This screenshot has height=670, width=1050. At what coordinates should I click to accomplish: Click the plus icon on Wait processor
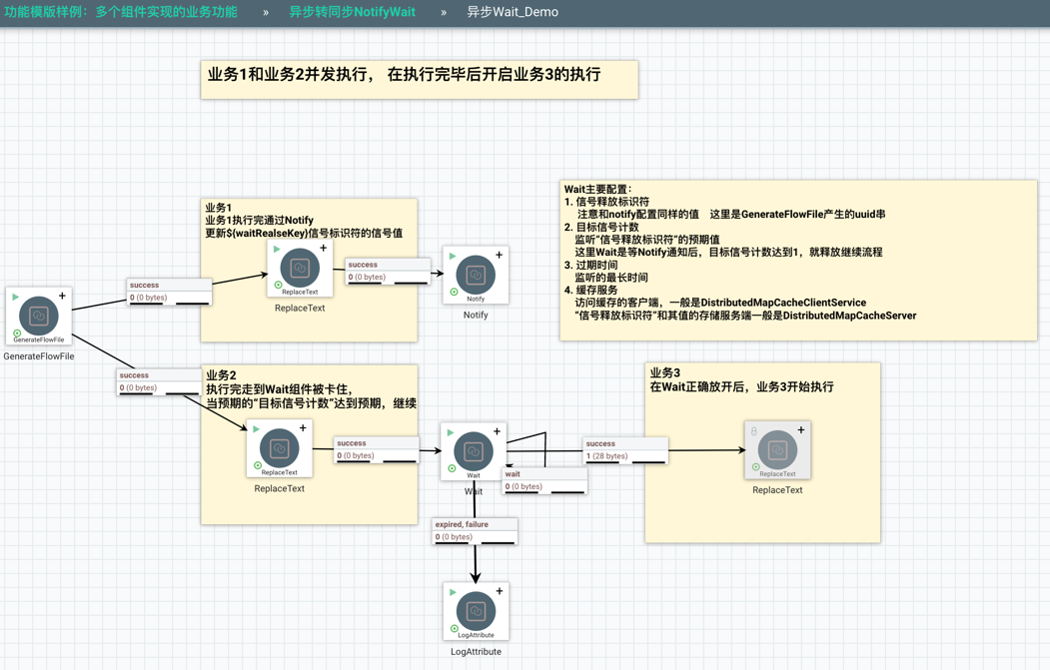[x=498, y=432]
